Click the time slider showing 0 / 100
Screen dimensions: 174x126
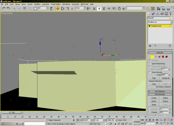(x=12, y=112)
